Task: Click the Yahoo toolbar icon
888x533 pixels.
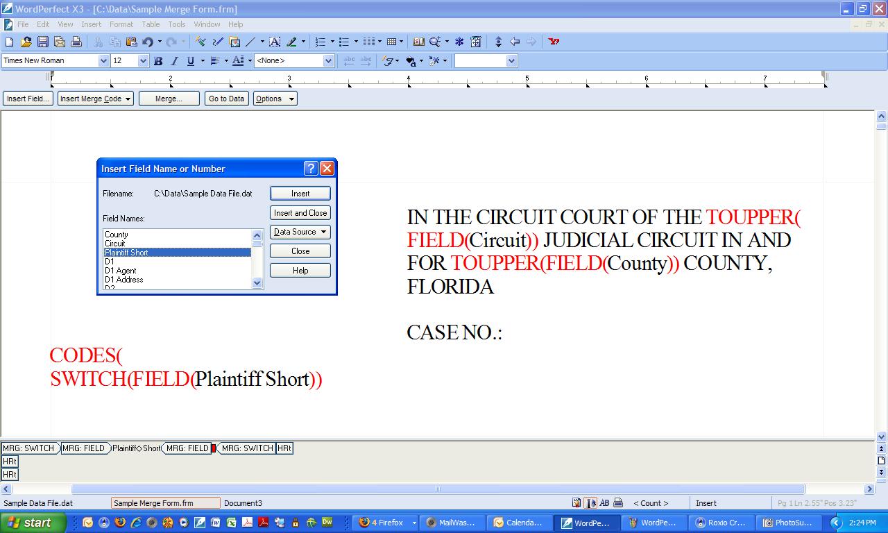Action: click(554, 42)
